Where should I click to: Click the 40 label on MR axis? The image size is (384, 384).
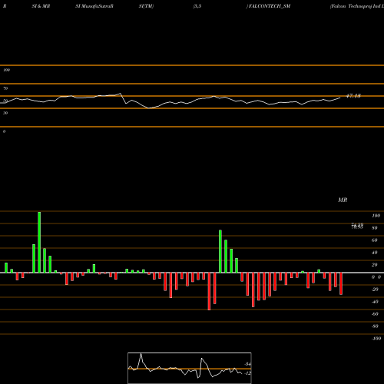[x=375, y=253]
